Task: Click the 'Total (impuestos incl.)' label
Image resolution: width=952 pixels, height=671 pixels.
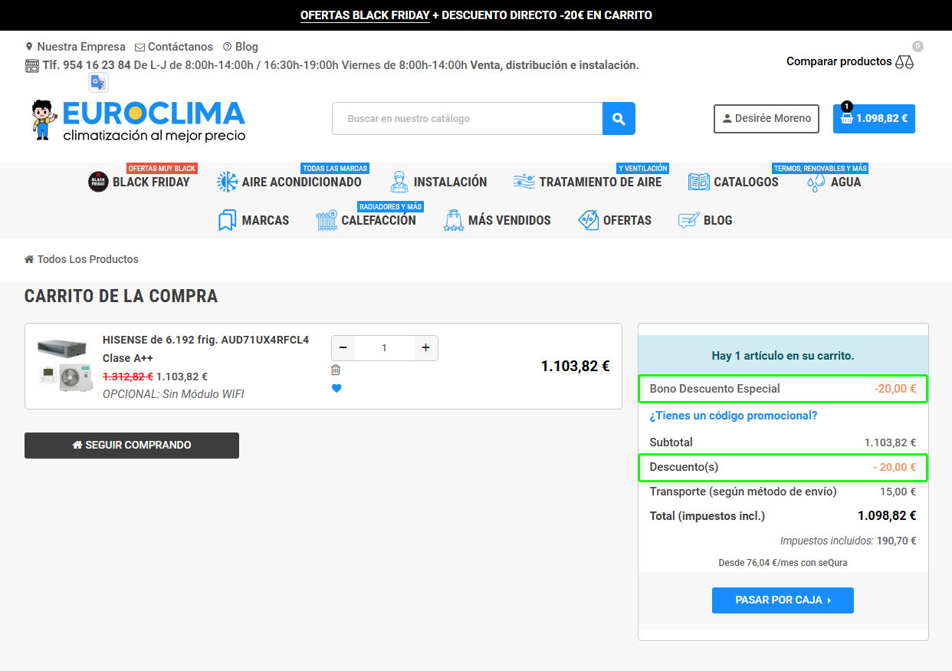Action: tap(707, 516)
